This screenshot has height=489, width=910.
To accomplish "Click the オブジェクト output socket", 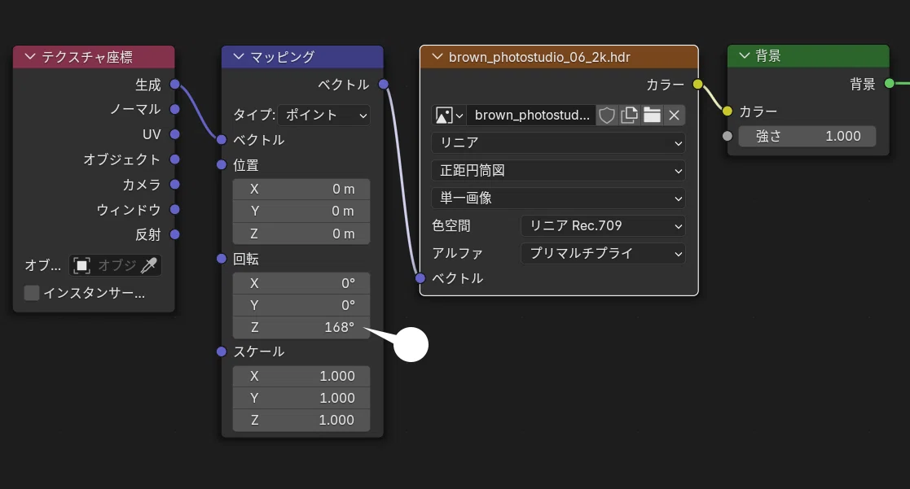I will coord(174,159).
